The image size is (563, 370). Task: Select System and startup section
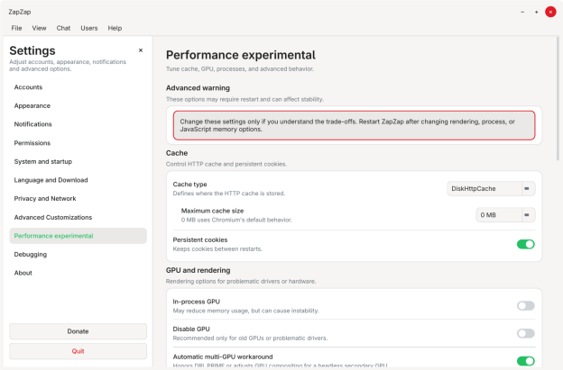click(x=78, y=161)
